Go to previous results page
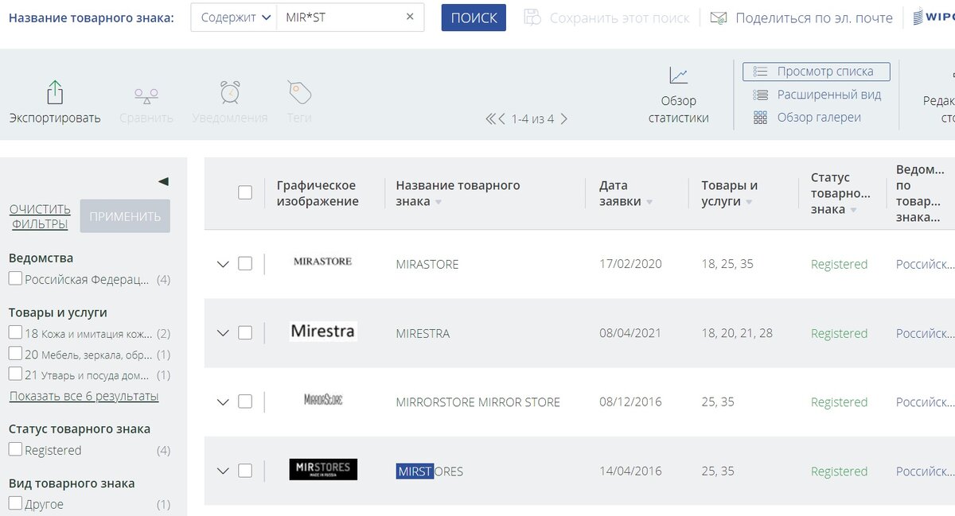 coord(502,119)
